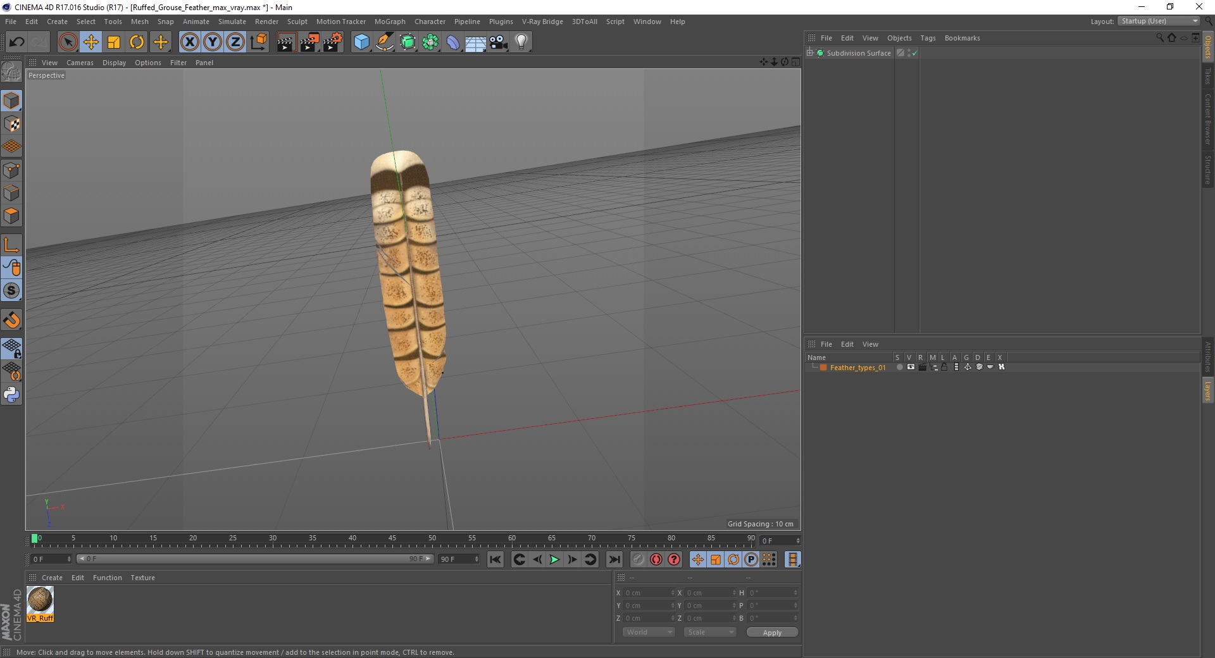The height and width of the screenshot is (658, 1215).
Task: Add a Cube primitive object
Action: [x=361, y=42]
